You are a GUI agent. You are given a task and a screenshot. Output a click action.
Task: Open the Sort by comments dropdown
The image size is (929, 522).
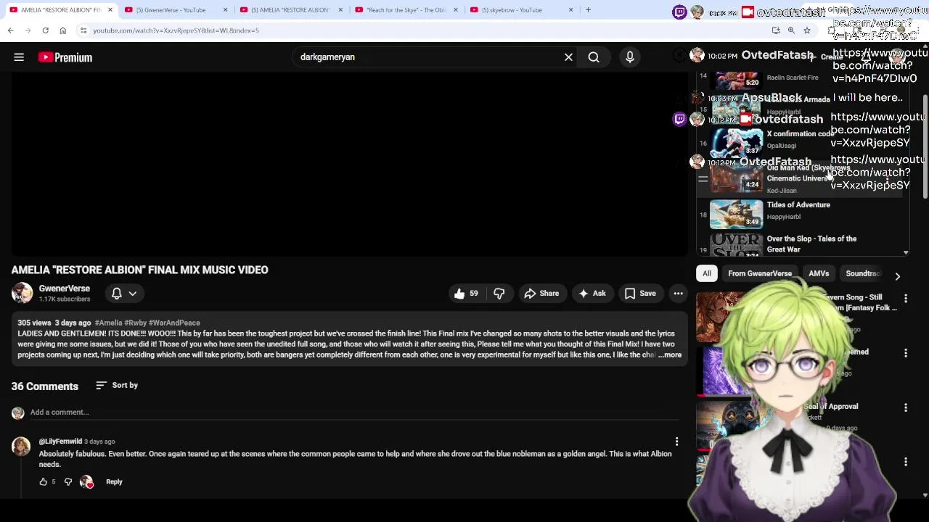117,385
